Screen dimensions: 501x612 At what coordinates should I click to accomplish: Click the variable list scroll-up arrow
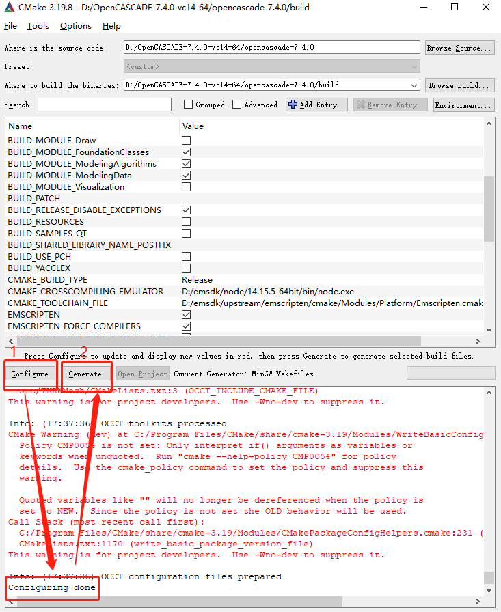coord(489,124)
